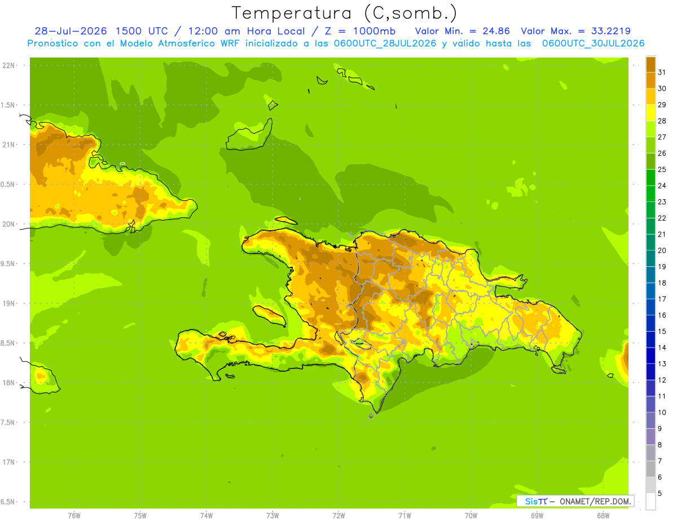Click the '22N' latitude axis label
This screenshot has width=677, height=523.
9,65
